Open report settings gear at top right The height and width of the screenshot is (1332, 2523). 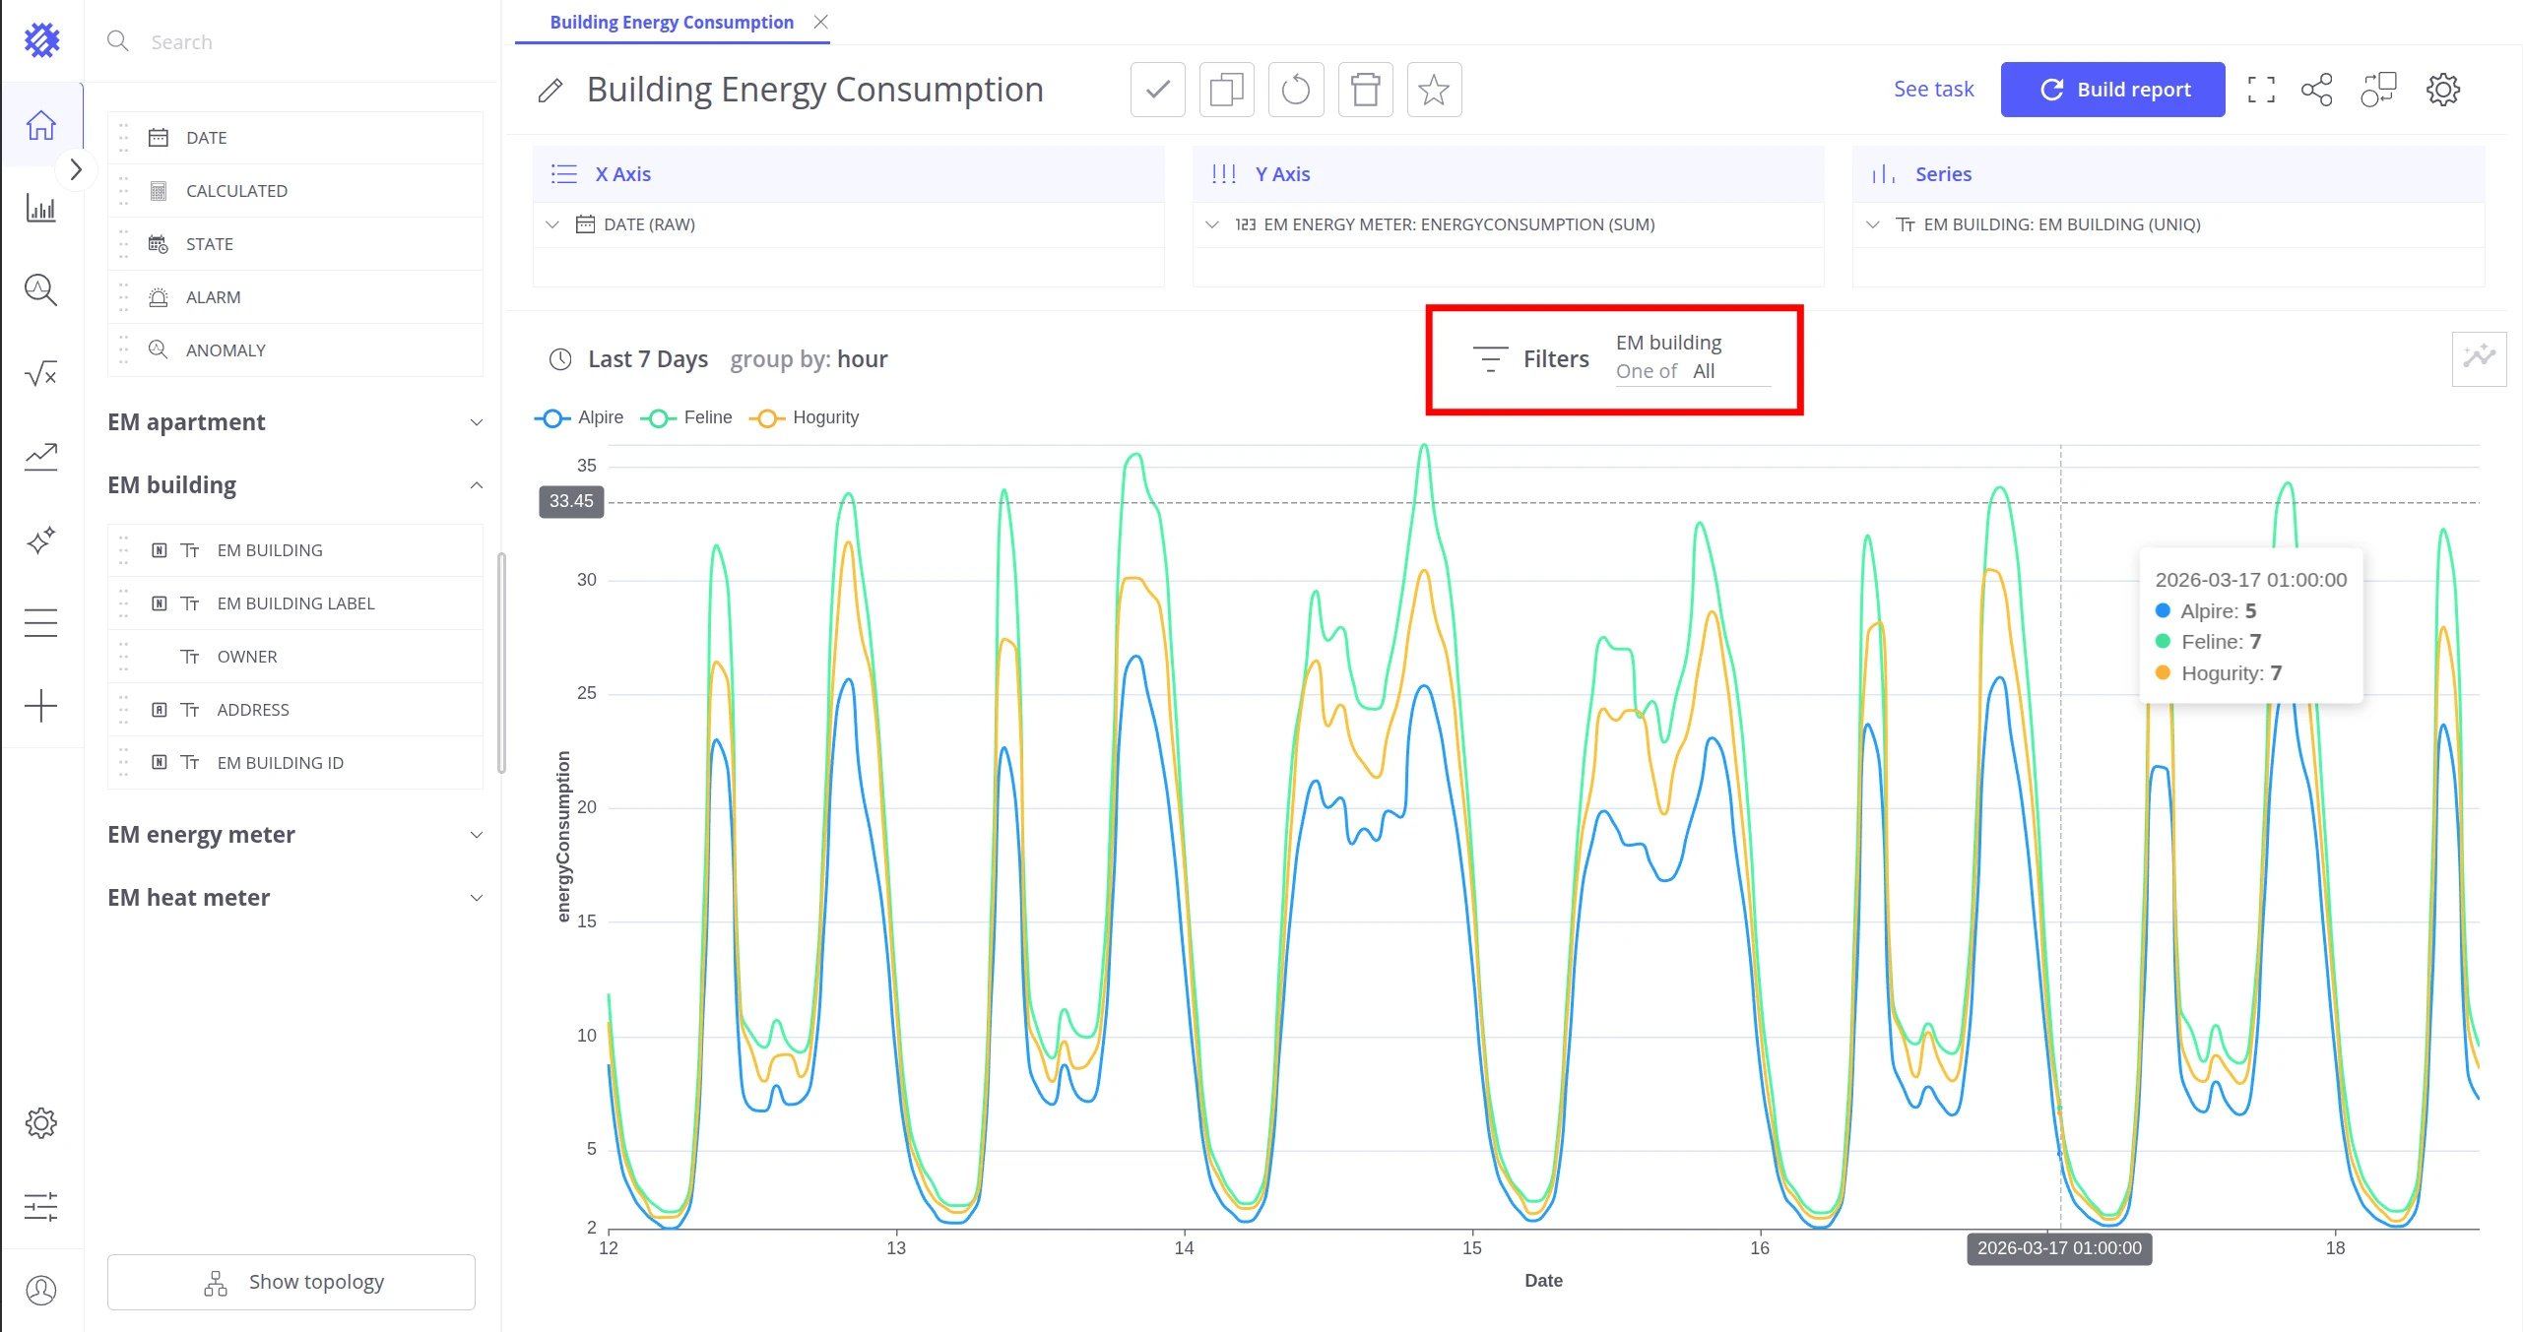(x=2442, y=90)
